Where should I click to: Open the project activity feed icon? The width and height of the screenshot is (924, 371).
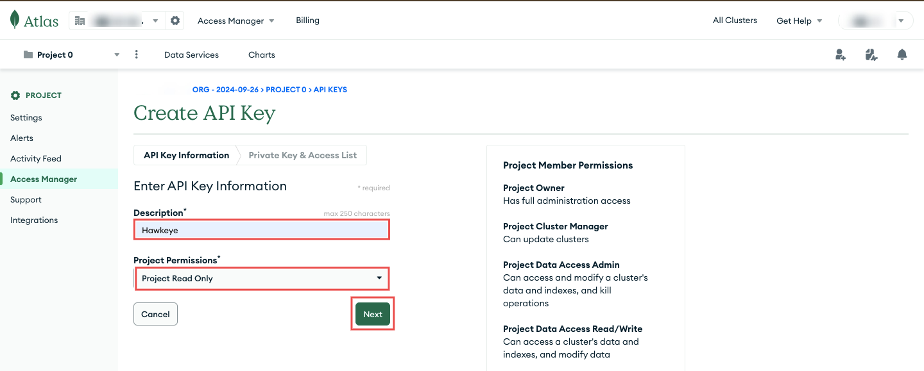[x=871, y=54]
